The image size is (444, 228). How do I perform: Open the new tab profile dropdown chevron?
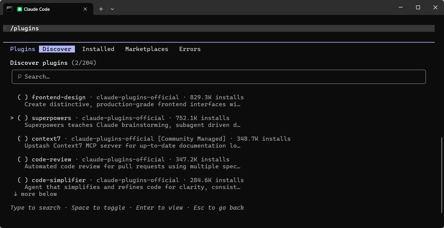(x=112, y=9)
